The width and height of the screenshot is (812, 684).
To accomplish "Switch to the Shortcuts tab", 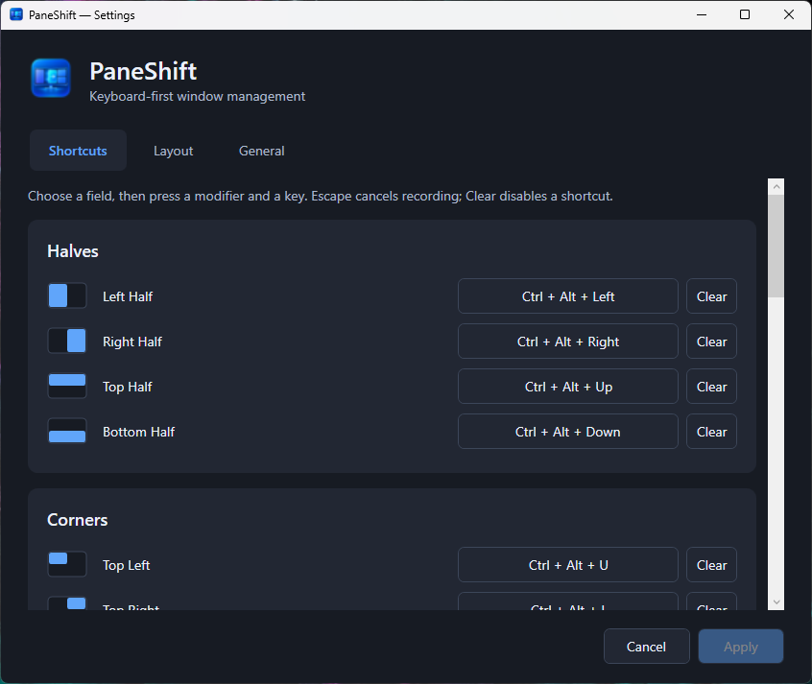I will click(x=78, y=151).
